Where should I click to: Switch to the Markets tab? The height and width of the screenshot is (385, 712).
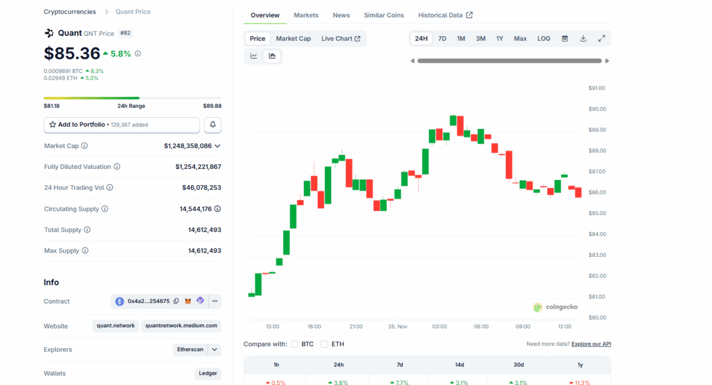pos(306,15)
